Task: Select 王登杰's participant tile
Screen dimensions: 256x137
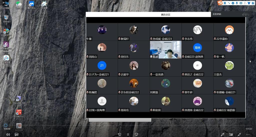Action: tap(229, 67)
